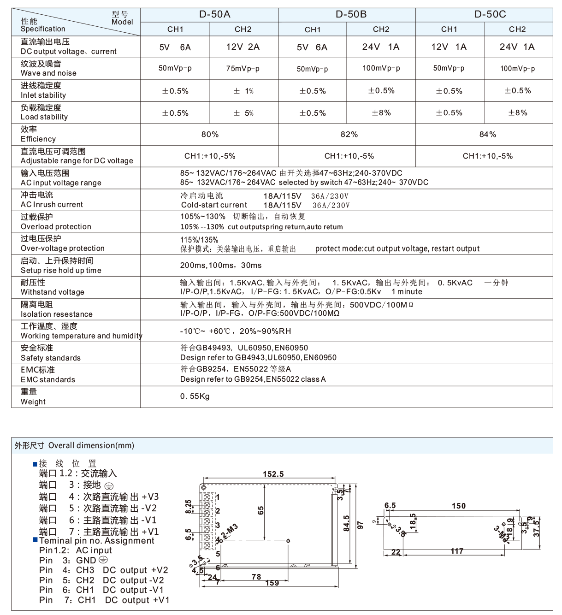Select the 24V 1A output cell under D-50C
The width and height of the screenshot is (562, 615).
click(x=518, y=47)
